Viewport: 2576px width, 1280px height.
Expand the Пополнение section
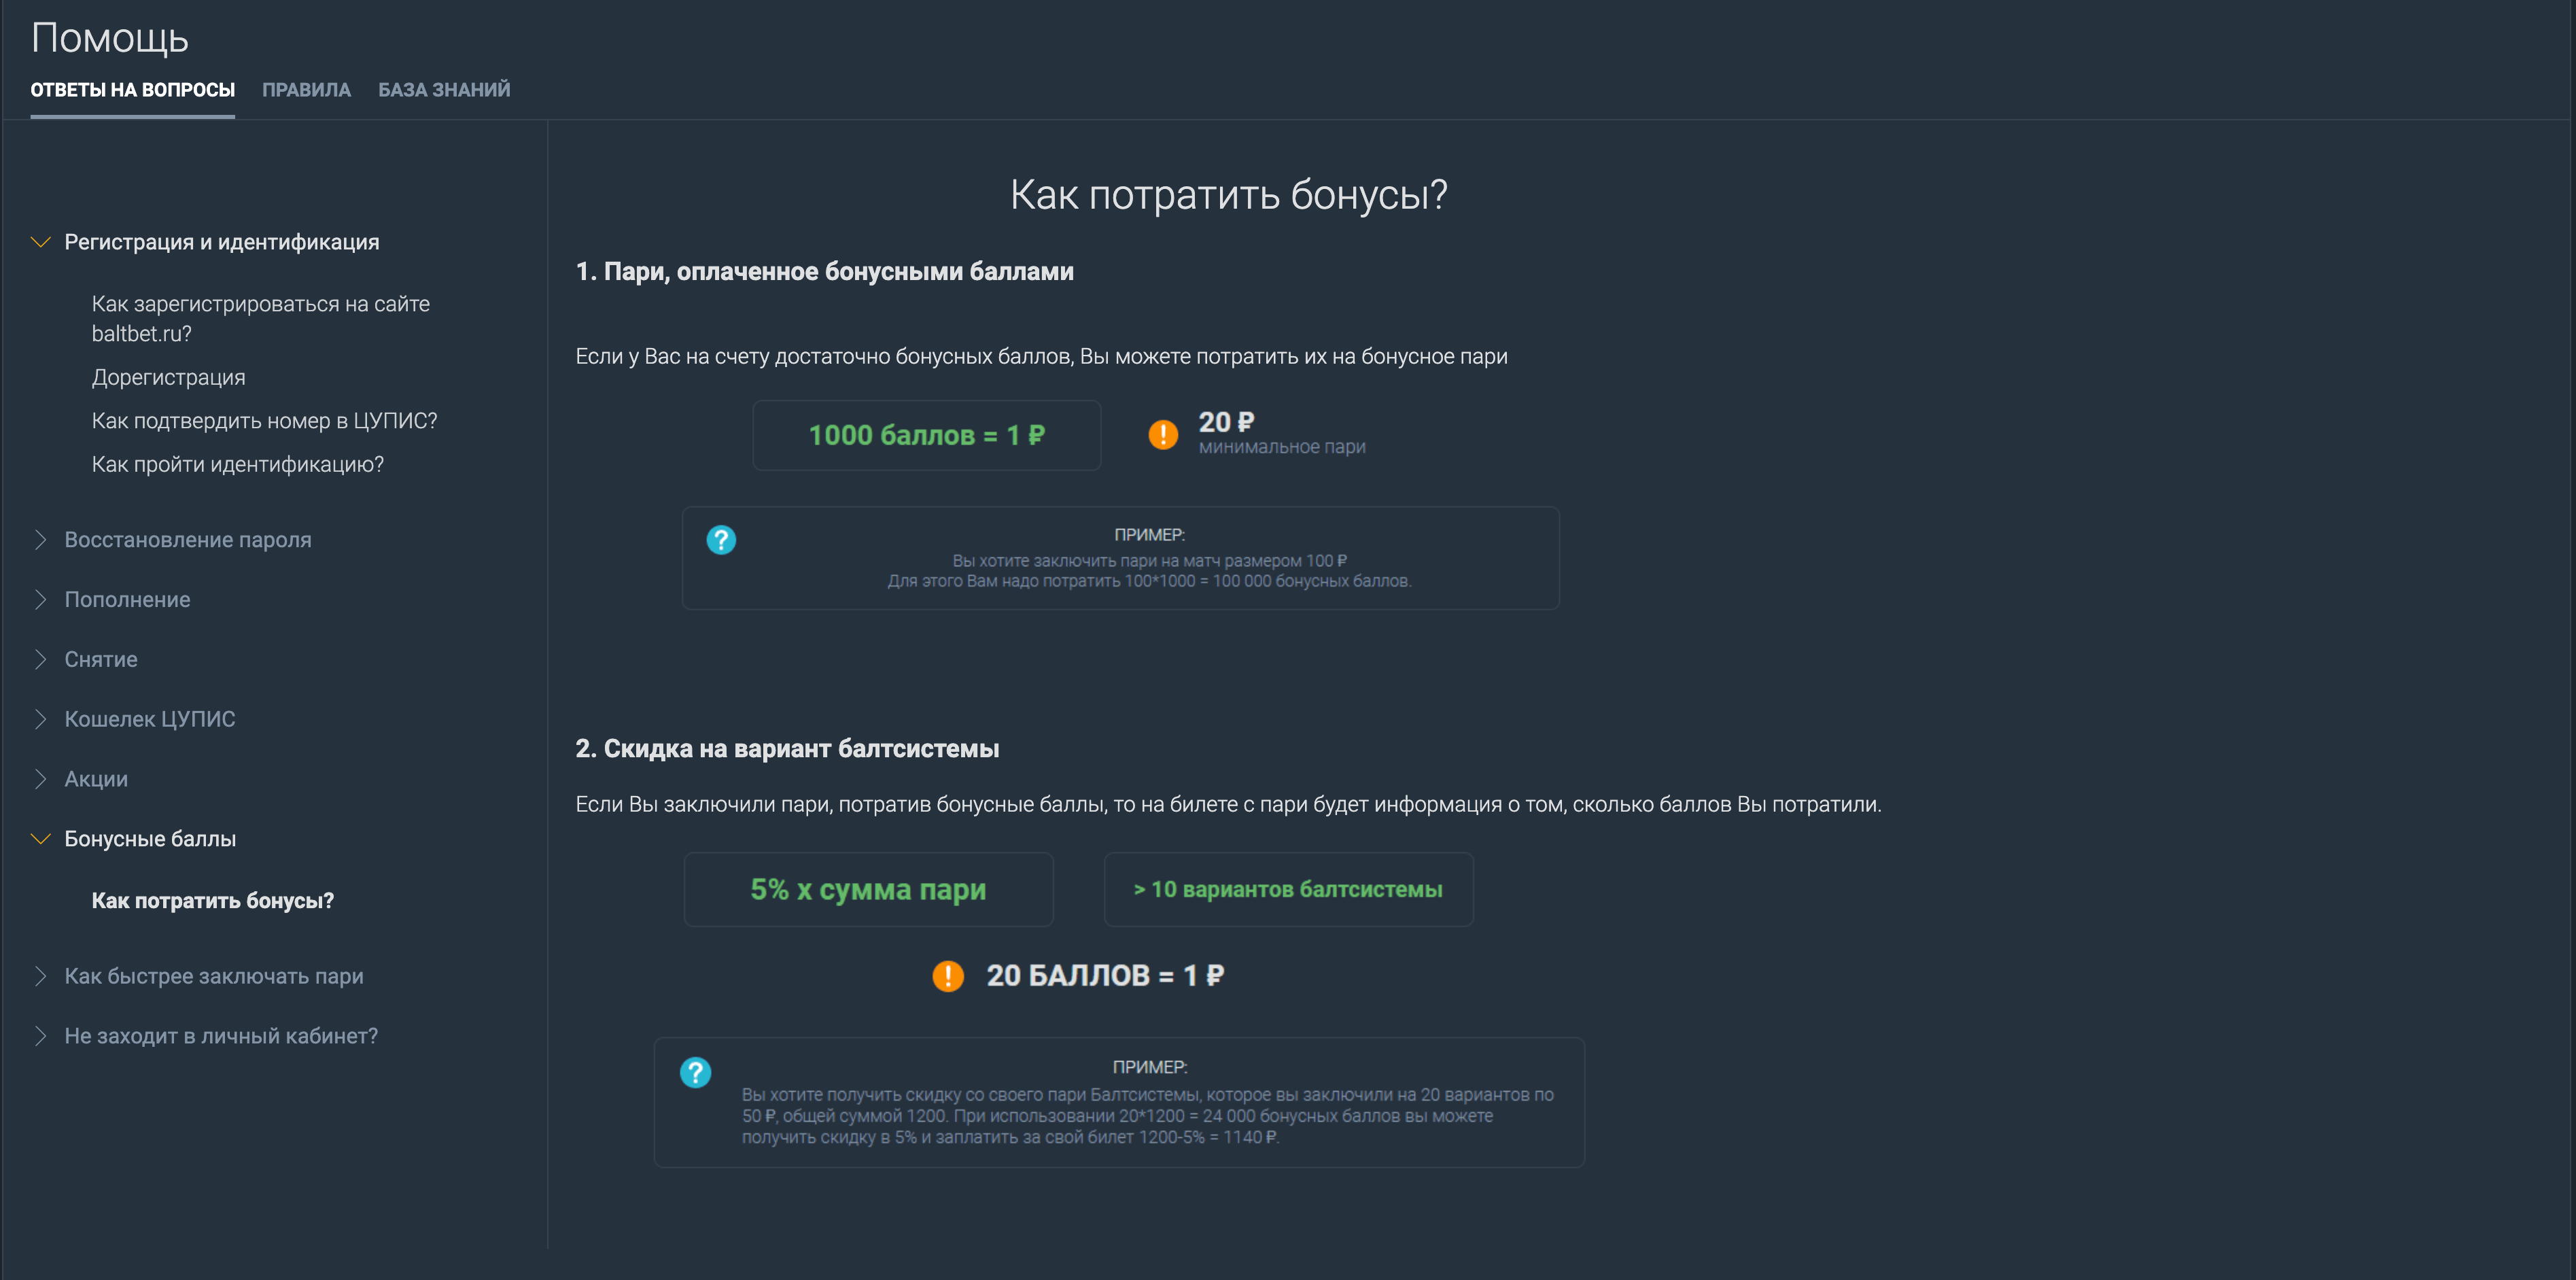(x=41, y=600)
